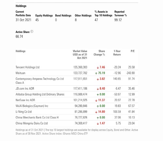Click the red down arrow for Tencent Holdings
The width and height of the screenshot is (163, 141).
click(98, 68)
